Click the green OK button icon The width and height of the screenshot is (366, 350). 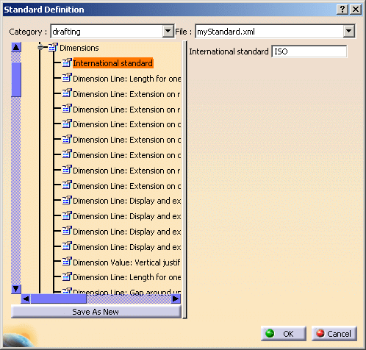pos(270,333)
